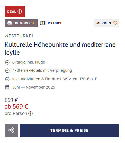
Task: Click the globe icon on Rundreise tag
Action: [x=10, y=23]
